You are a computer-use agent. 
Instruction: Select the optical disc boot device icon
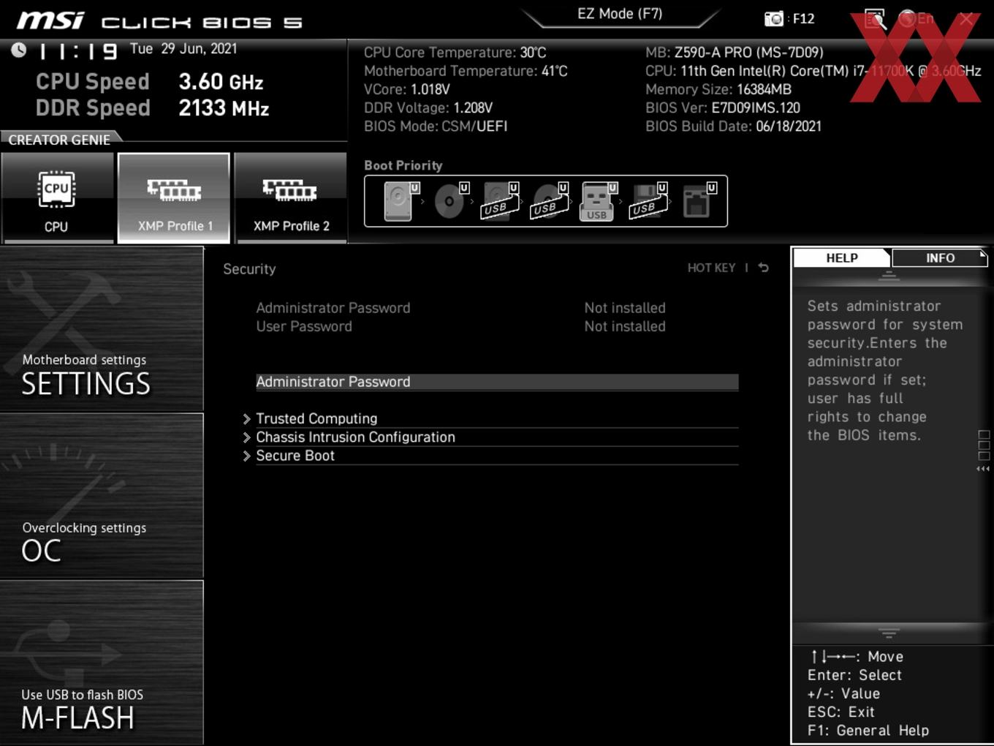451,200
